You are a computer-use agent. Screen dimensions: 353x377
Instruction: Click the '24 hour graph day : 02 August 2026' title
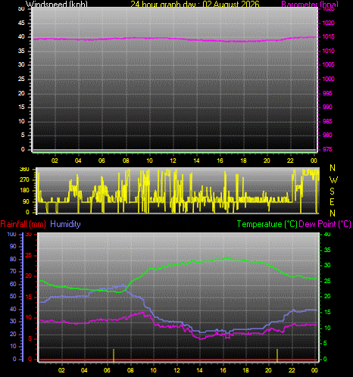tap(195, 4)
